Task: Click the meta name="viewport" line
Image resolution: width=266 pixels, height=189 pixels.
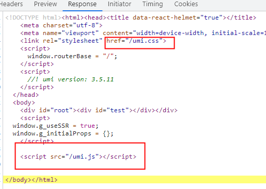Action: (143, 33)
